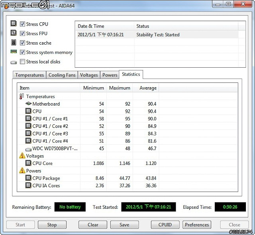Click the Voltages warning icon
Viewport: 255px width, 235px height.
[22, 156]
